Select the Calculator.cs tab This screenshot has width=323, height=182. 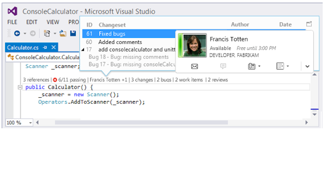point(23,48)
